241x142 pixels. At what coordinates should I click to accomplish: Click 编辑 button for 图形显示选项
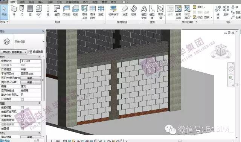click(x=31, y=82)
